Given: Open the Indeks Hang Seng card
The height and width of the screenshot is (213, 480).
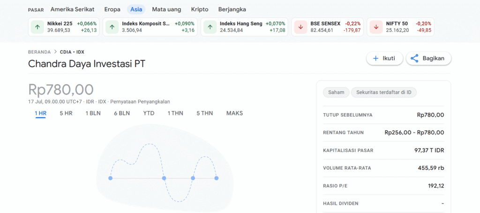Looking at the screenshot, I should pyautogui.click(x=244, y=27).
